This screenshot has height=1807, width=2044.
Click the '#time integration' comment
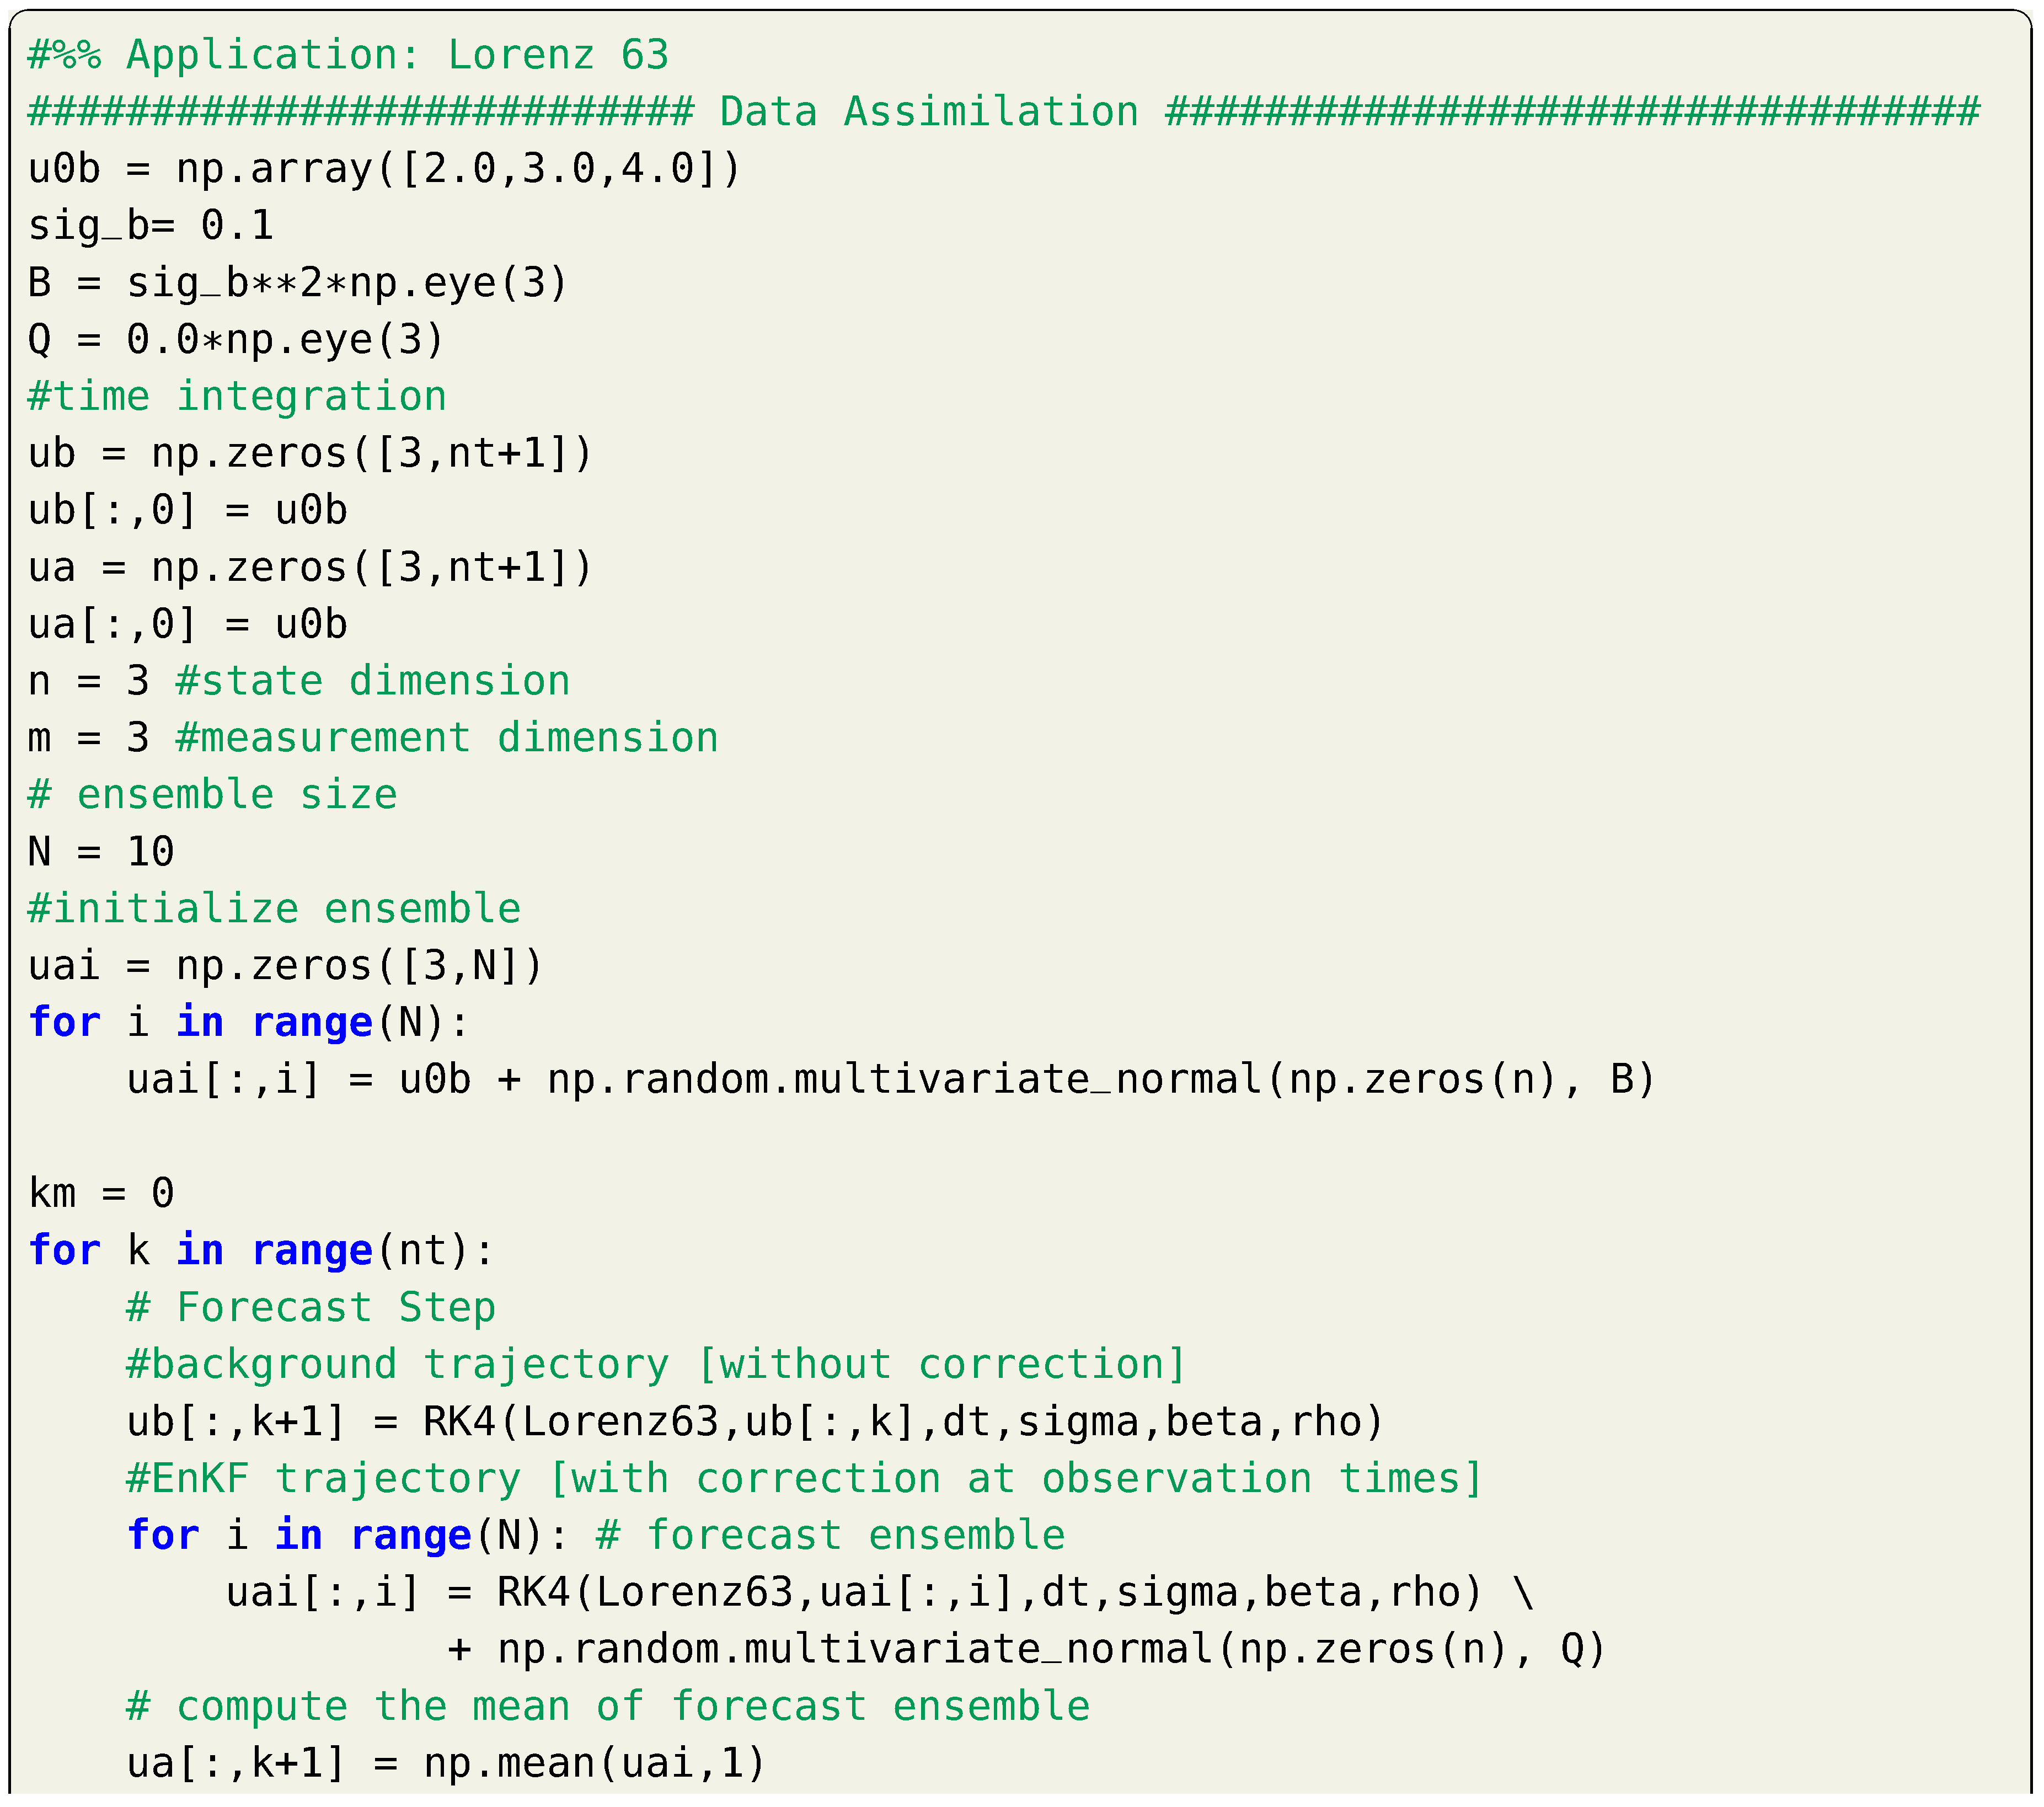(237, 396)
